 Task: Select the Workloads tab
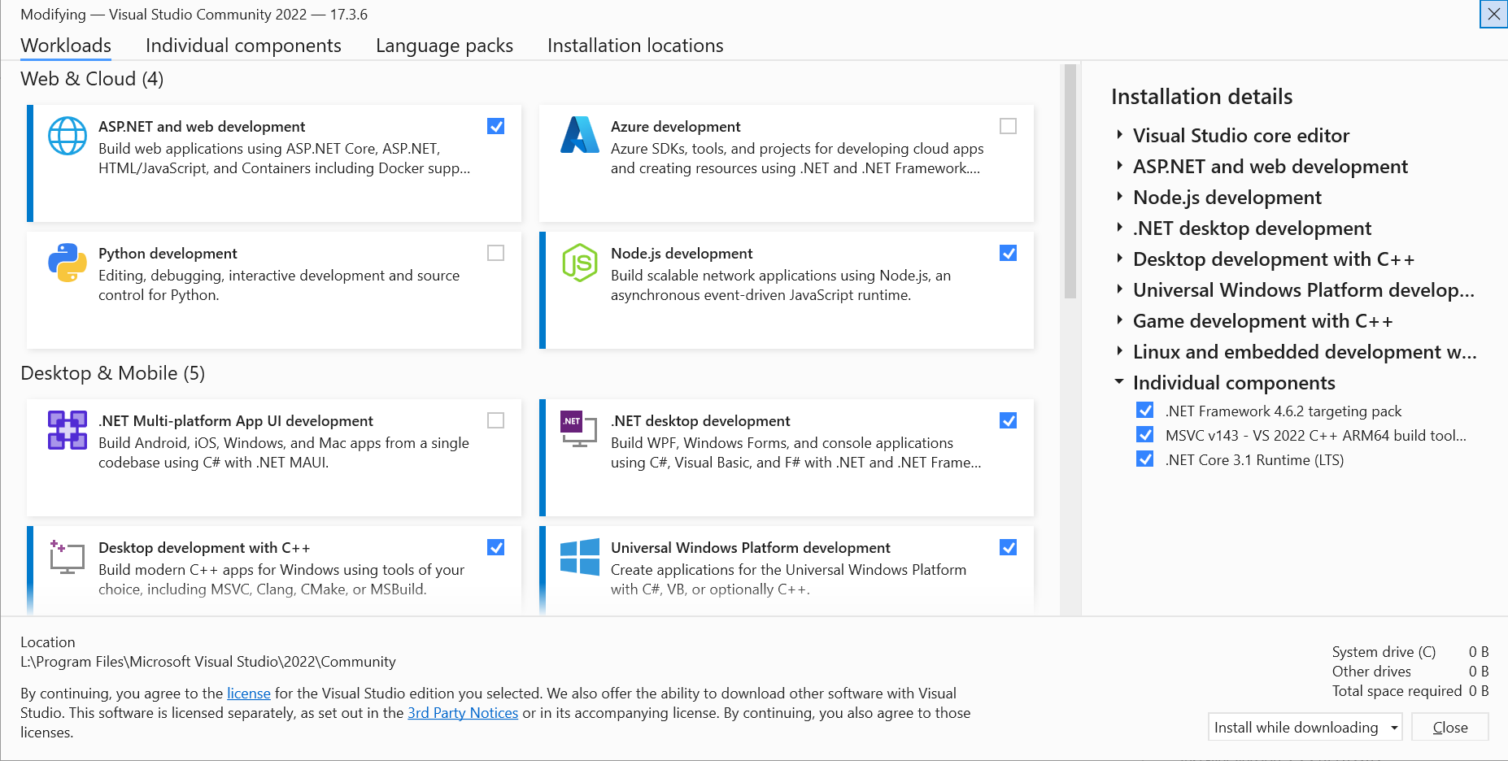pos(66,46)
